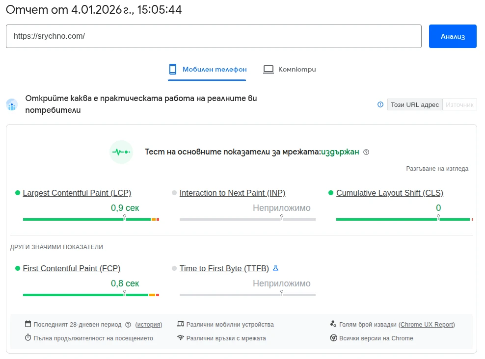The image size is (485, 359).
Task: Click the Неприложимо value under INP
Action: pos(281,208)
